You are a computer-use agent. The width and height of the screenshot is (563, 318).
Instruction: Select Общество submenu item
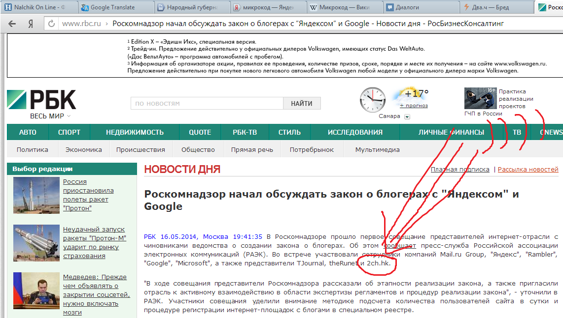click(x=198, y=150)
